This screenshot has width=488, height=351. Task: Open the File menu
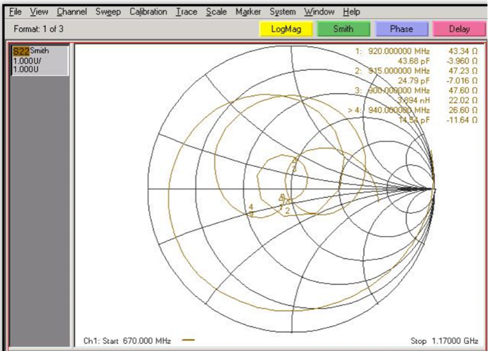click(x=15, y=12)
